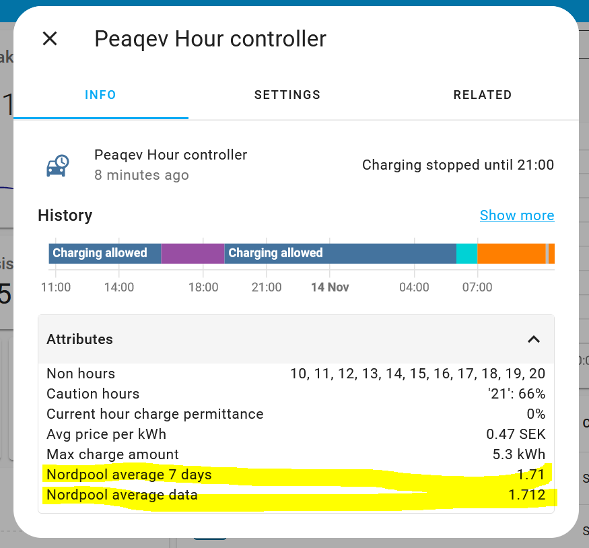Click the cyan history segment near 06:00
This screenshot has width=589, height=548.
[x=467, y=253]
